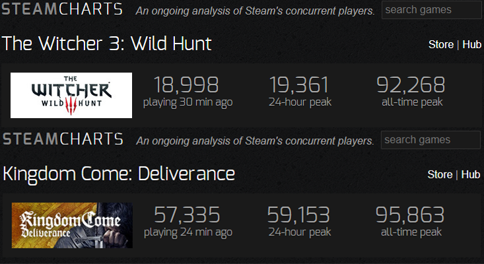
Task: Visit Store link for Kingdom Come: Deliverance
Action: coord(440,175)
